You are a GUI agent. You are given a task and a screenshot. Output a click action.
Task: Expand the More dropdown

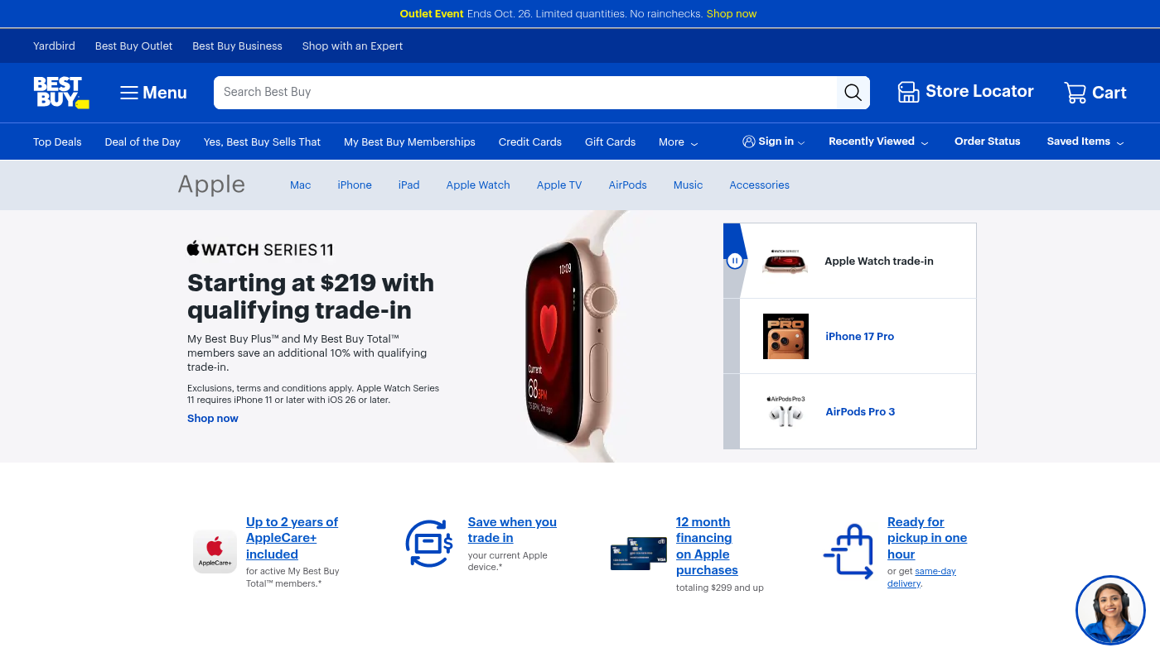point(678,142)
